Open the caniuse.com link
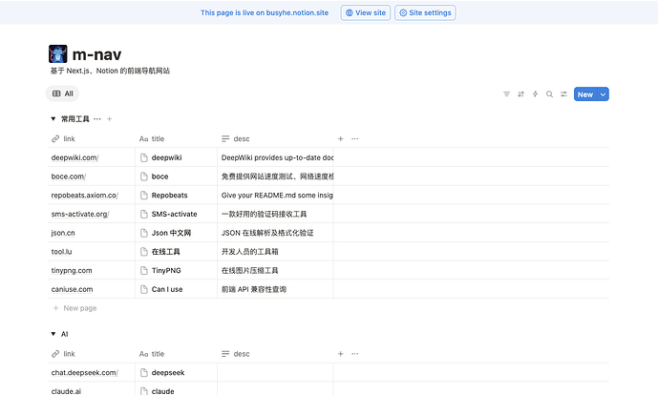Viewport: 658px width, 395px height. (72, 289)
